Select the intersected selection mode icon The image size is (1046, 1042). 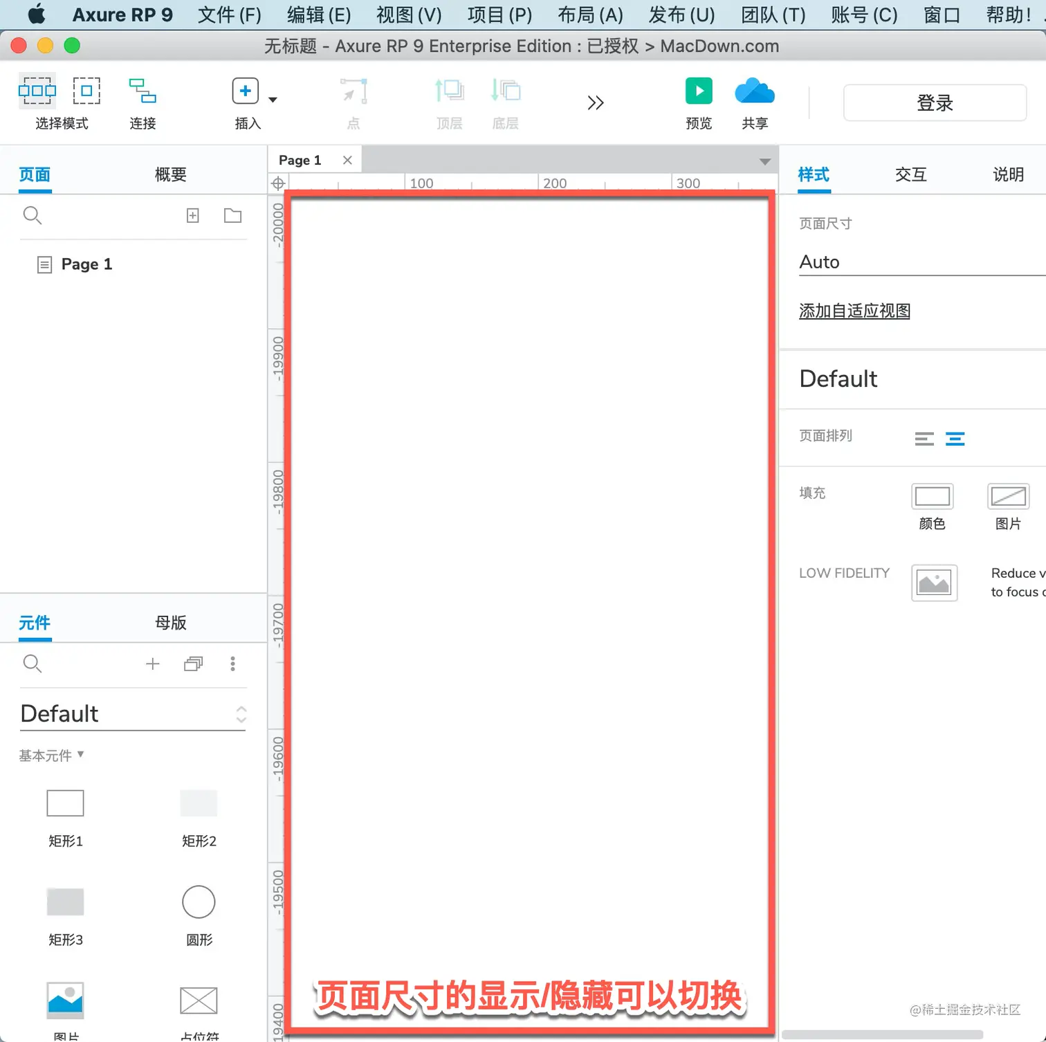point(37,91)
